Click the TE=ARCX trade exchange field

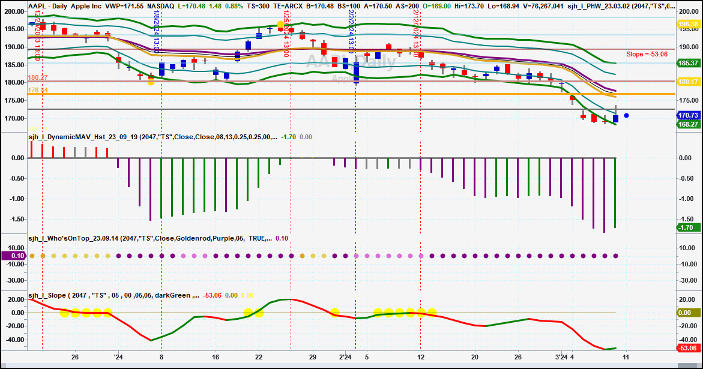(288, 6)
